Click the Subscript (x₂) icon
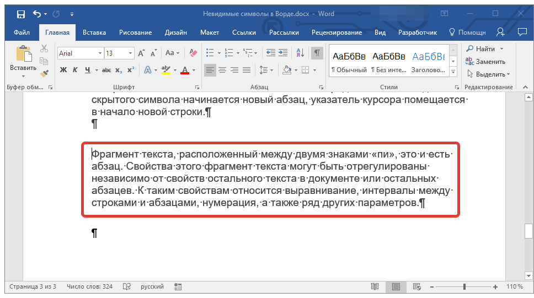The image size is (534, 298). pyautogui.click(x=119, y=70)
